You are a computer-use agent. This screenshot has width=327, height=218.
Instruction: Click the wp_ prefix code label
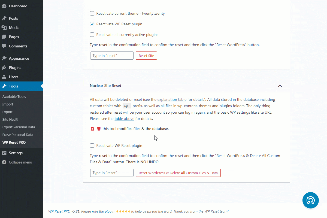point(127,106)
